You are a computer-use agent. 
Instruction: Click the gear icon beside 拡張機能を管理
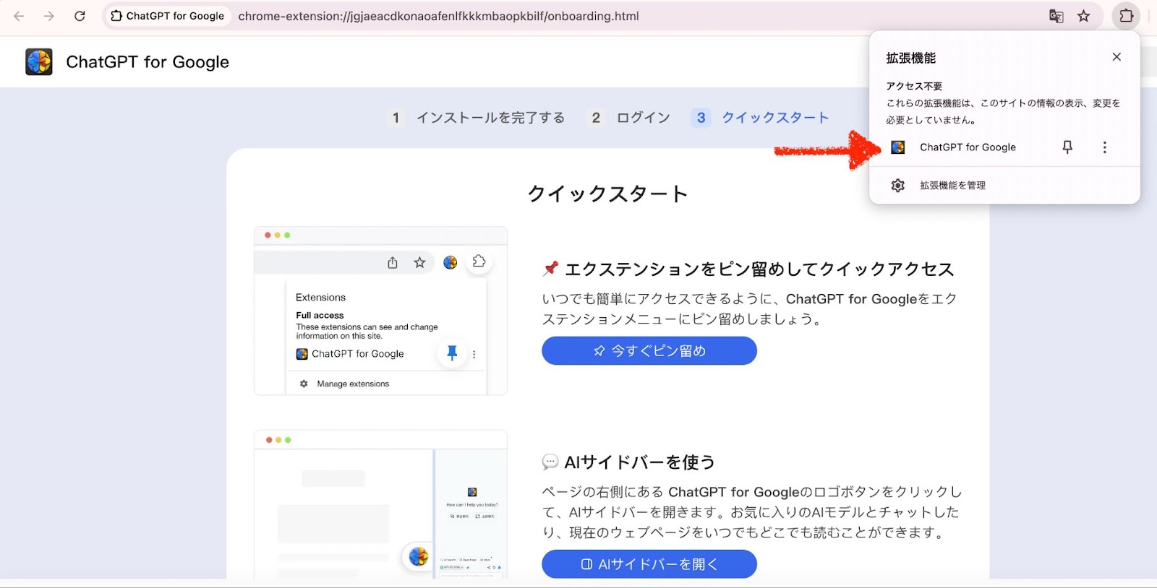898,186
